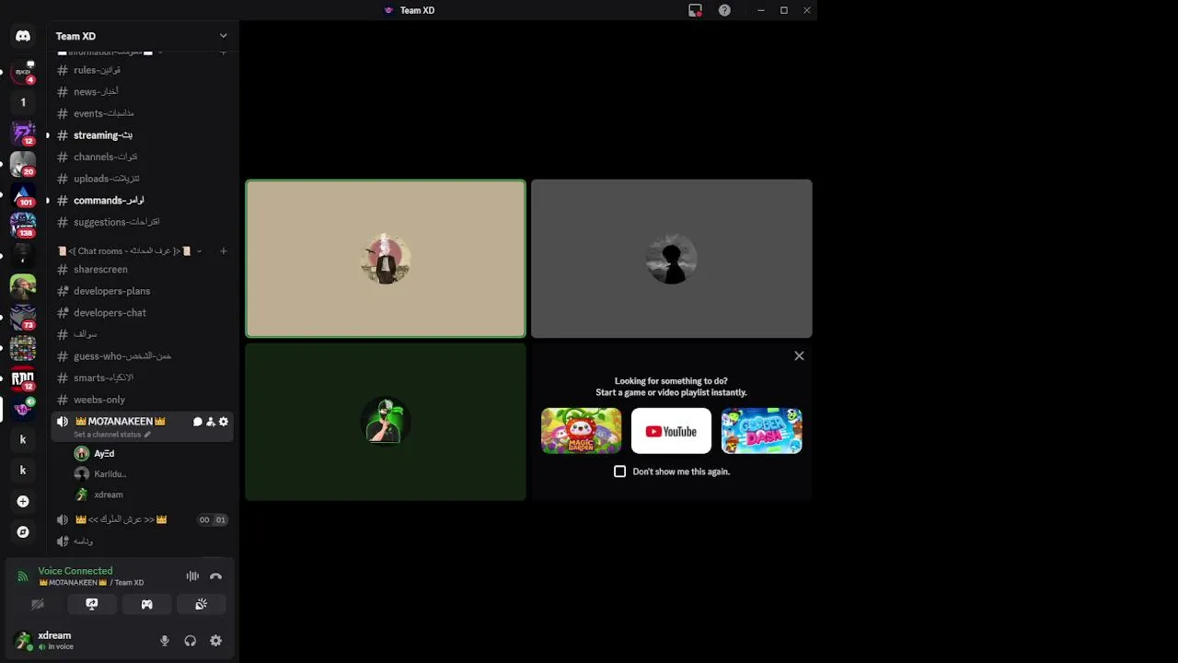The width and height of the screenshot is (1178, 663).
Task: Open Discover servers compass icon
Action: pyautogui.click(x=23, y=531)
